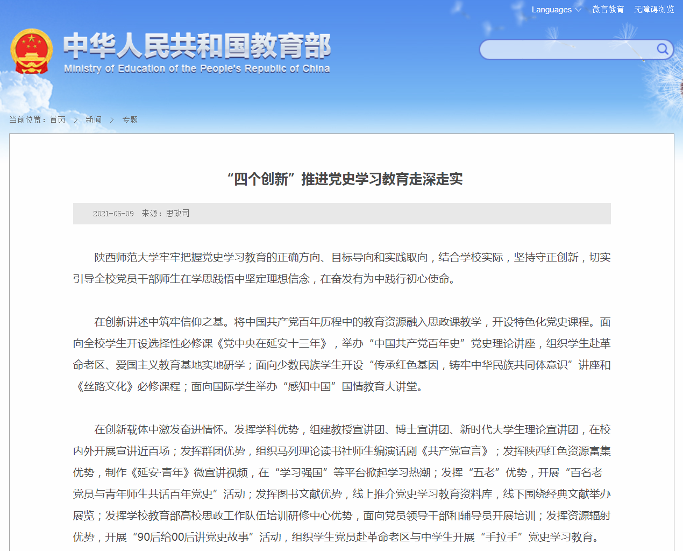This screenshot has height=551, width=683.
Task: Open the Languages dropdown menu
Action: tap(552, 10)
